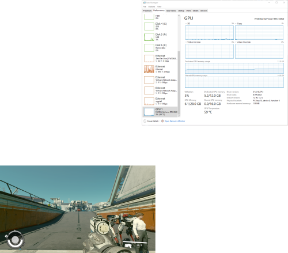Click the scroll up arrow in sidebar
The image size is (288, 253).
pos(179,16)
